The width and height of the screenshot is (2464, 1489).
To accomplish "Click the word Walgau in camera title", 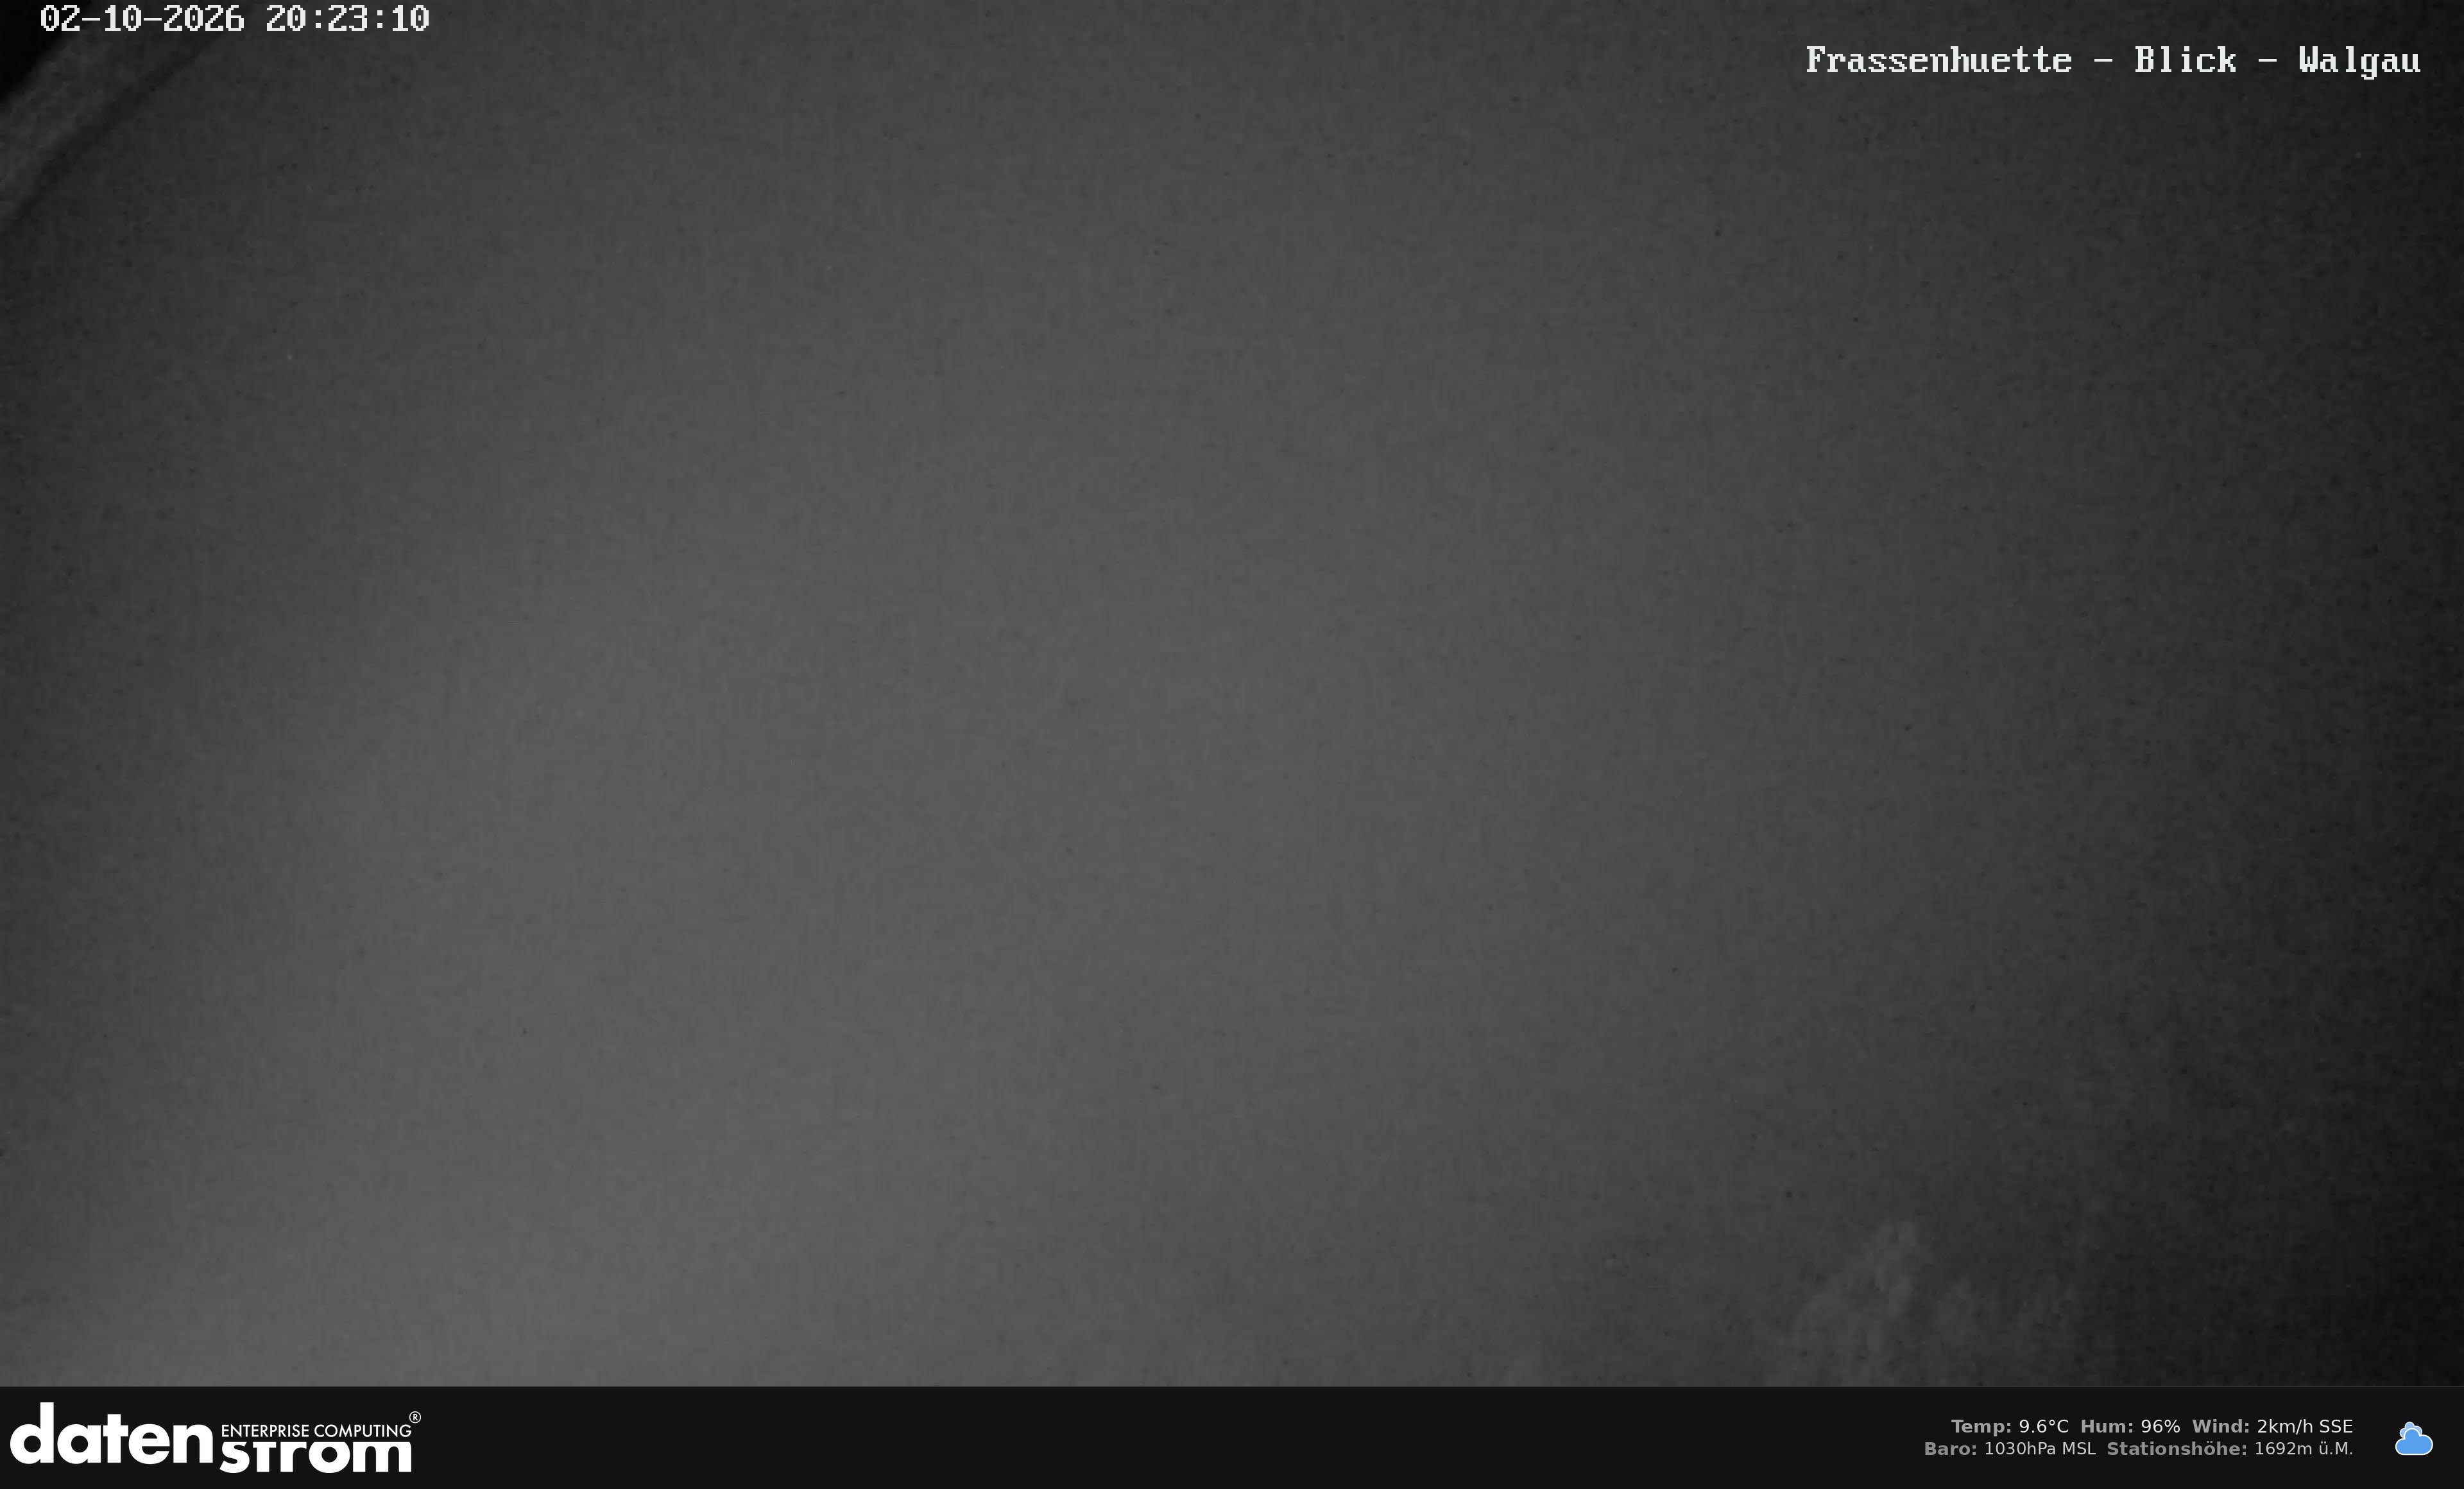I will pos(2359,61).
